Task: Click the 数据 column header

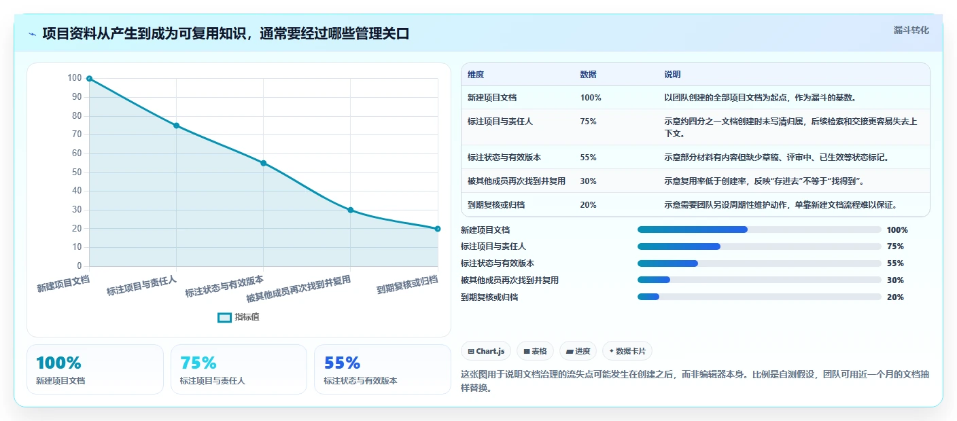Action: 589,75
